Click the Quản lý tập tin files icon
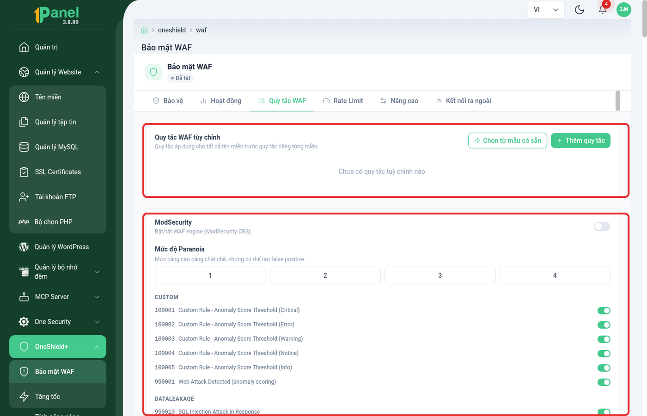647x416 pixels. click(24, 122)
